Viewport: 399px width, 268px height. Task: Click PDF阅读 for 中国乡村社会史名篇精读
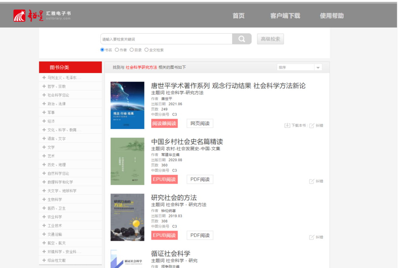tap(200, 180)
